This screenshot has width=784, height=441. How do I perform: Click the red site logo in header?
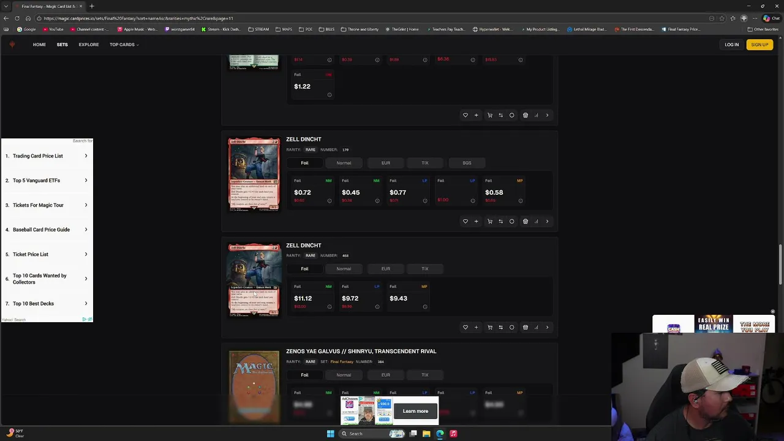pos(12,45)
